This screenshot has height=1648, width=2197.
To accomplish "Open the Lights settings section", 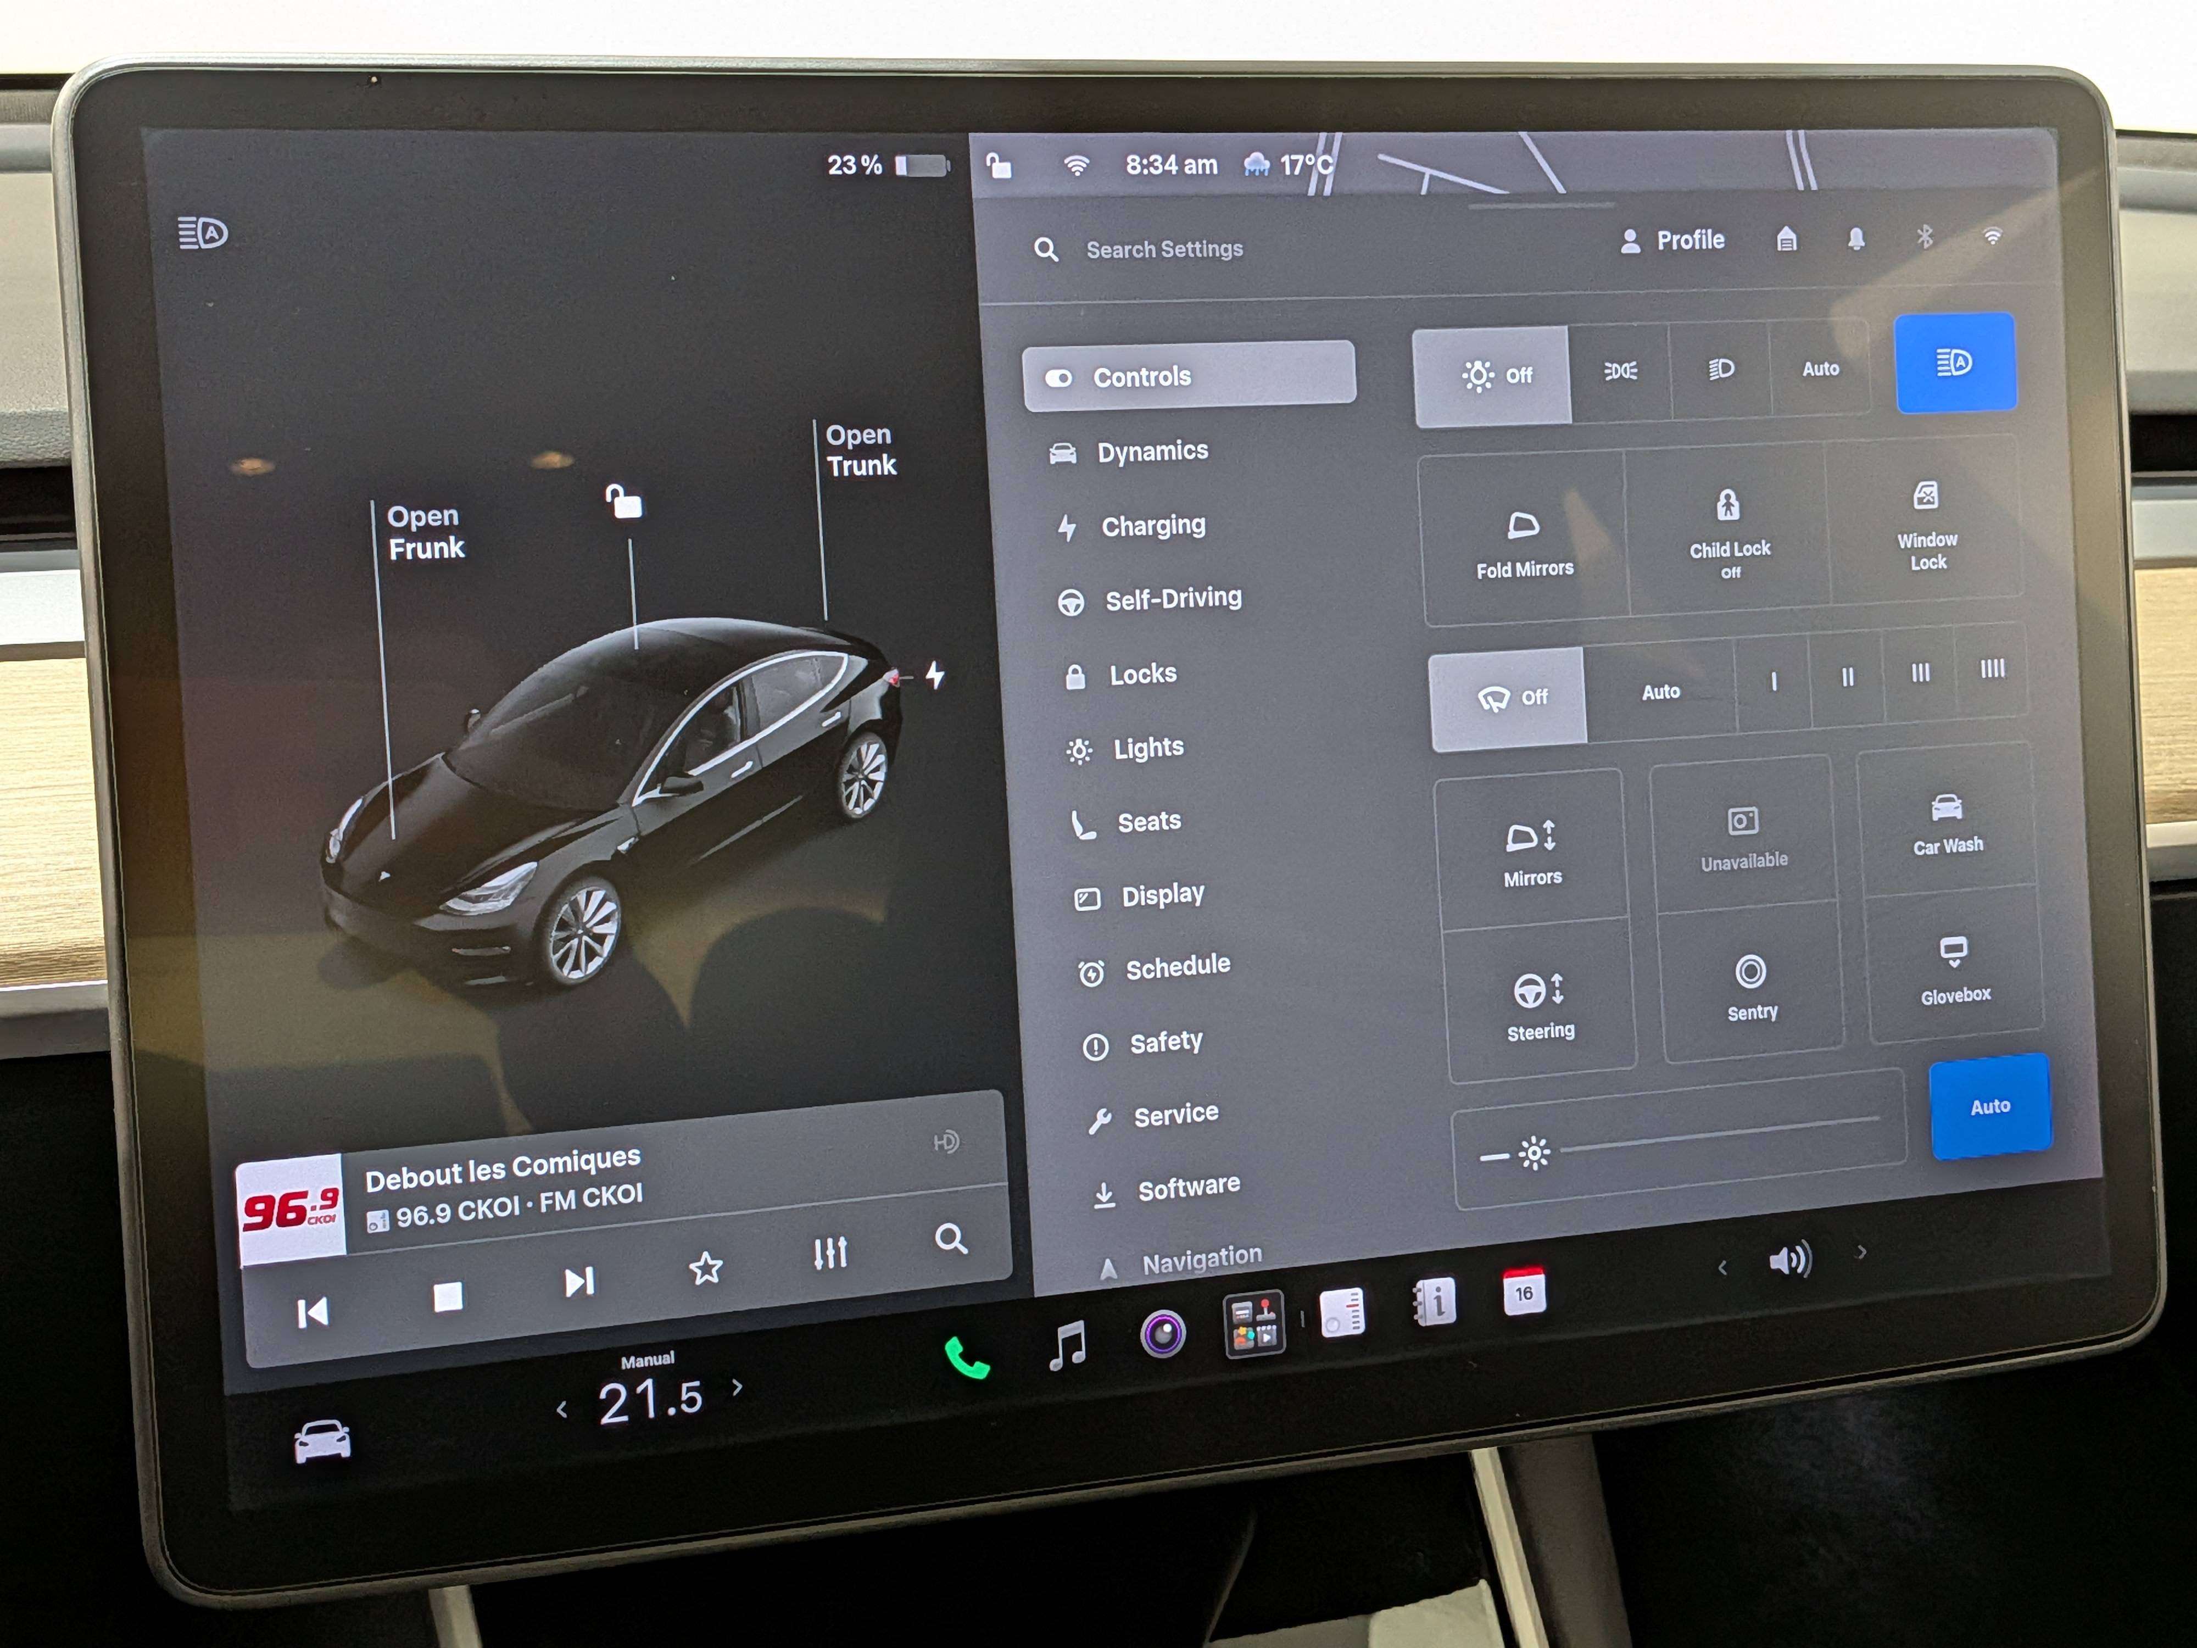I will pyautogui.click(x=1125, y=748).
